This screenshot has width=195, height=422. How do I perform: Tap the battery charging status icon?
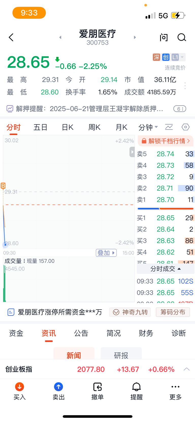[178, 16]
